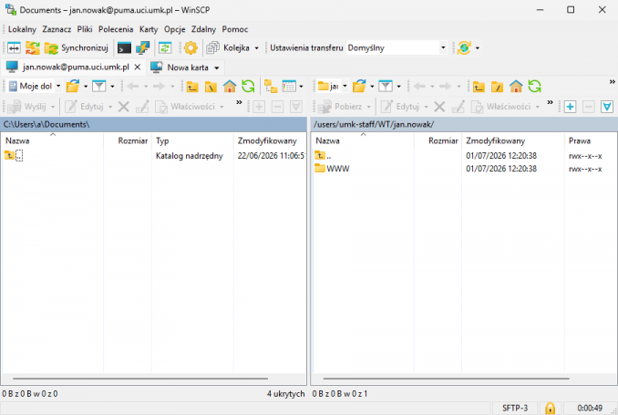The height and width of the screenshot is (415, 618).
Task: Open the terminal console icon
Action: coord(124,48)
